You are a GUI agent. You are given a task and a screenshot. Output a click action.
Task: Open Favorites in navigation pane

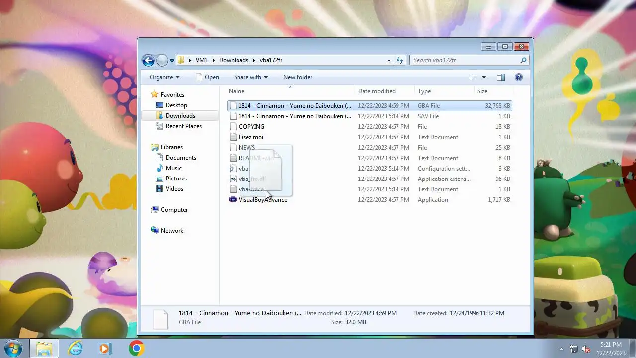[172, 95]
